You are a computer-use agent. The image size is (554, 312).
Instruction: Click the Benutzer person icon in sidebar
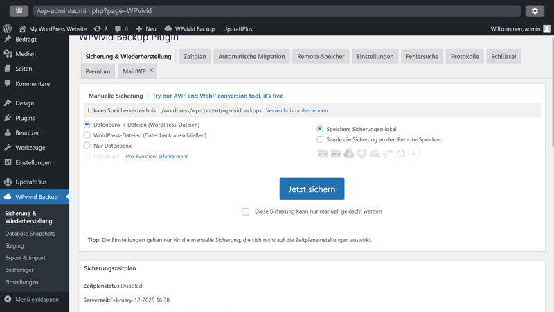click(8, 132)
